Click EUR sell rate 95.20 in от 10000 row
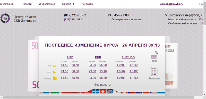This screenshot has height=99, width=206. [103, 78]
